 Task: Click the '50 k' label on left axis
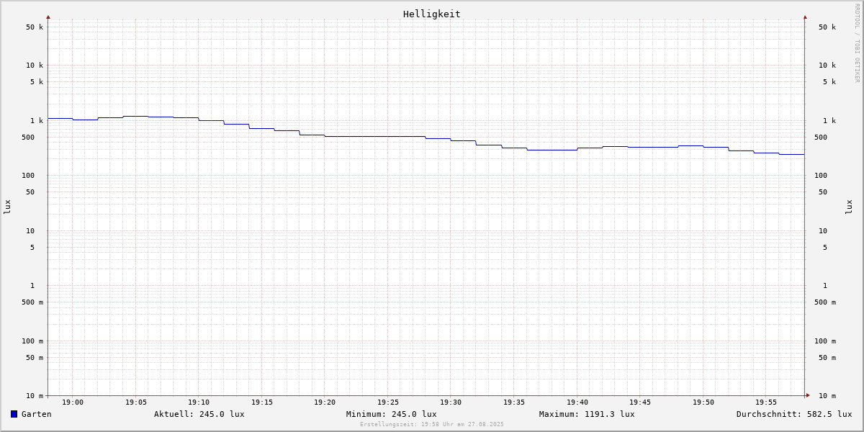click(x=35, y=27)
